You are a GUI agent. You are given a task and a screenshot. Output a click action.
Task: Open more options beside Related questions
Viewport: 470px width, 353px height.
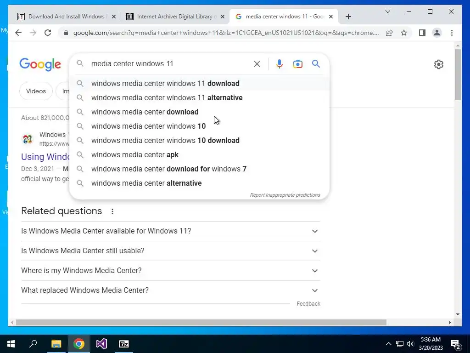112,211
